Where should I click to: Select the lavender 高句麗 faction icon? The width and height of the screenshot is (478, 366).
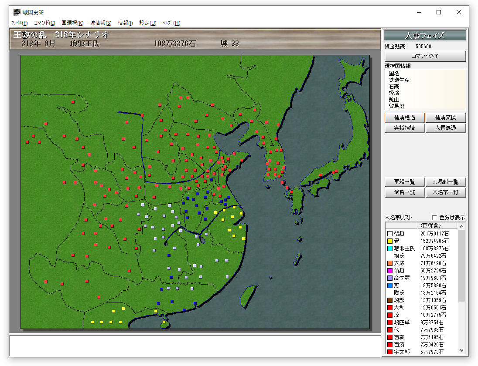pyautogui.click(x=390, y=278)
